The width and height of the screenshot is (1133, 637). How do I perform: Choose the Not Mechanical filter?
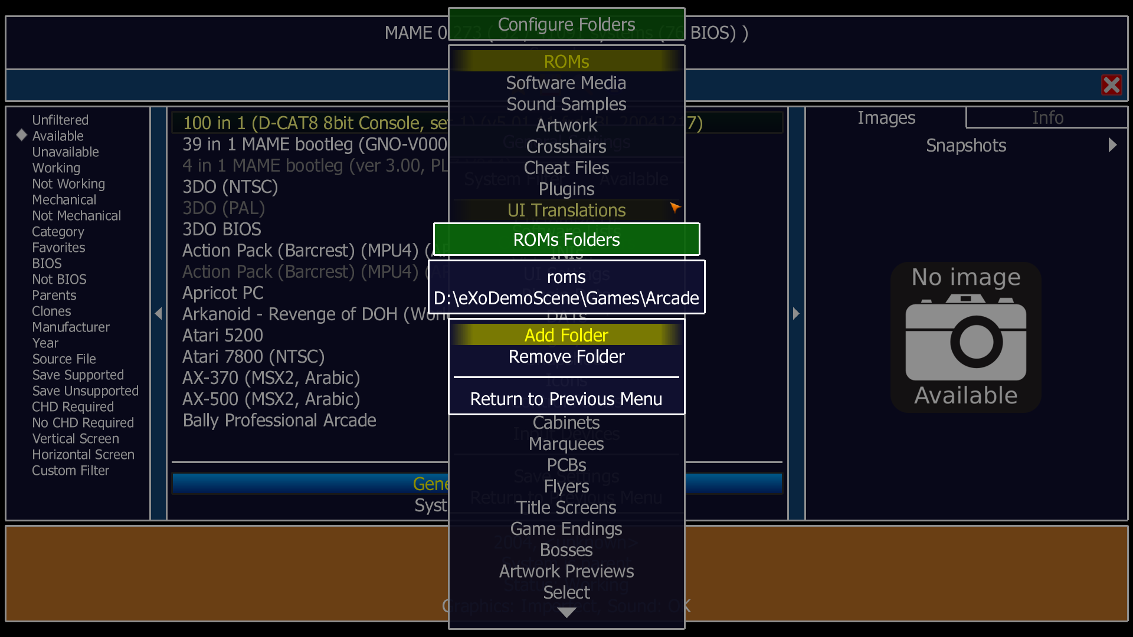pos(77,215)
